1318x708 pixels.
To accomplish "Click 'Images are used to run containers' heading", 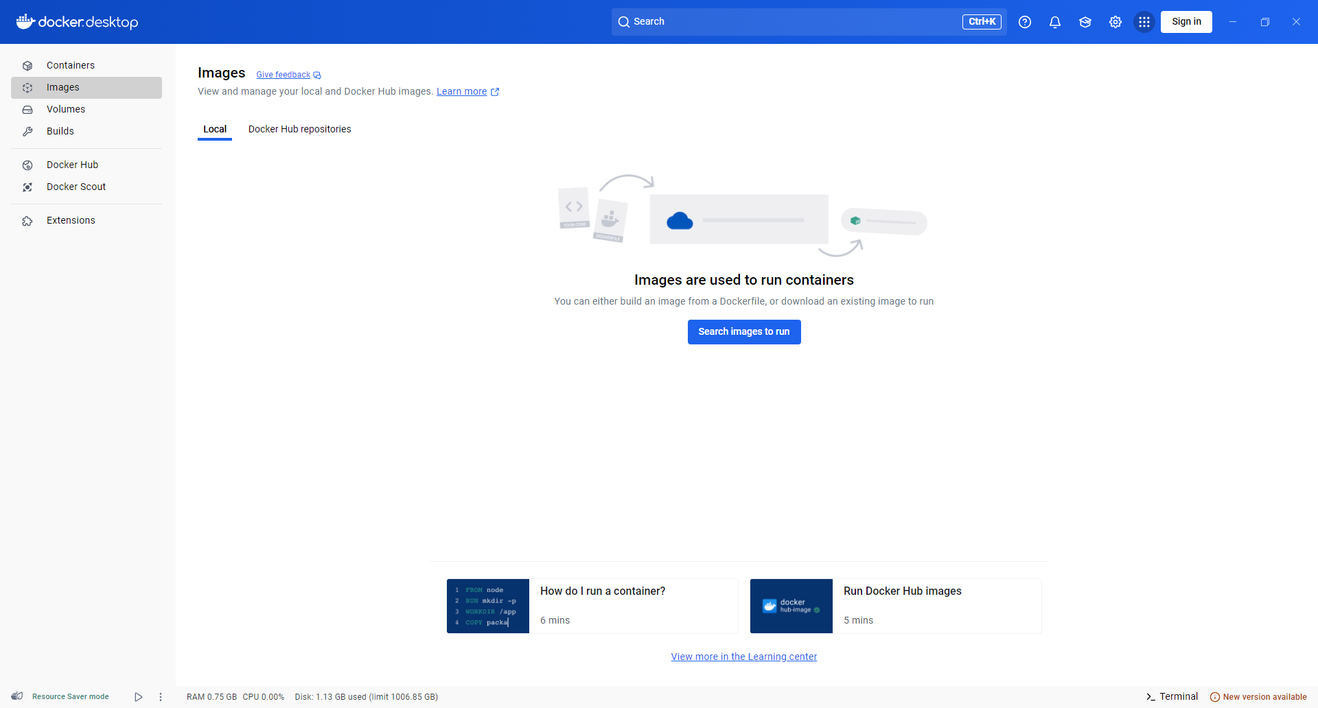I will (x=744, y=280).
